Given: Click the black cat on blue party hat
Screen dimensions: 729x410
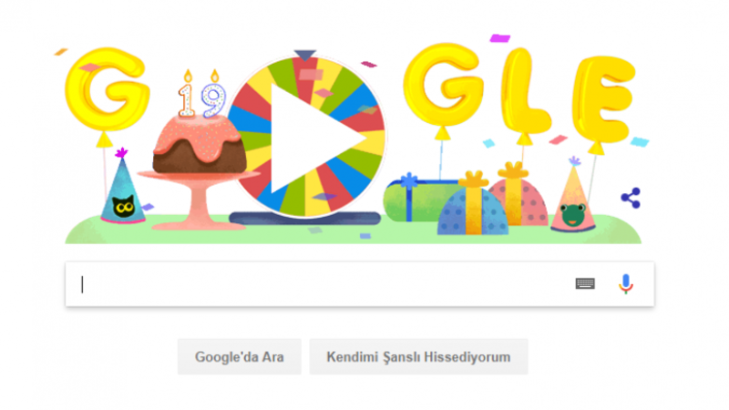Looking at the screenshot, I should pyautogui.click(x=124, y=206).
